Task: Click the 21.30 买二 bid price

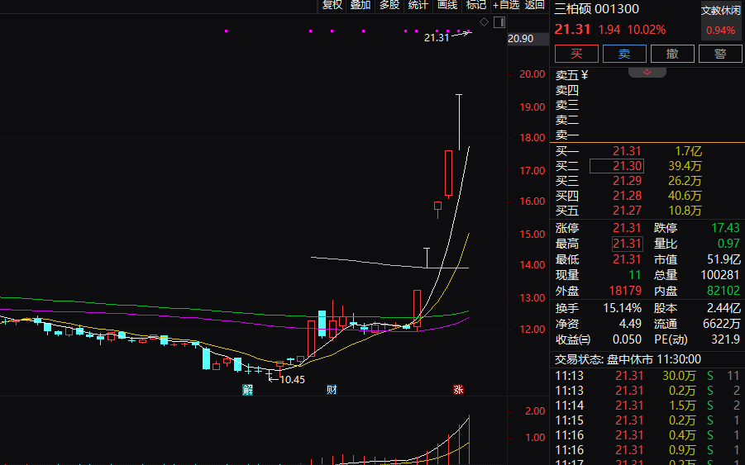Action: 627,166
